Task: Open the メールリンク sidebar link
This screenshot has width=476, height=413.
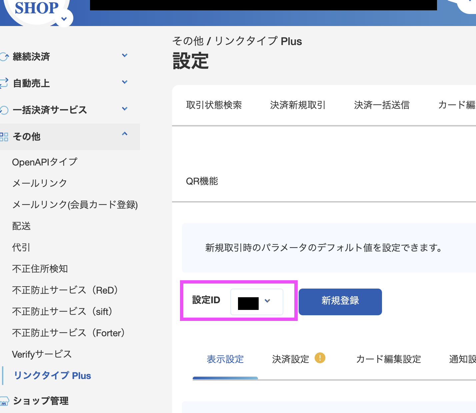Action: 39,183
